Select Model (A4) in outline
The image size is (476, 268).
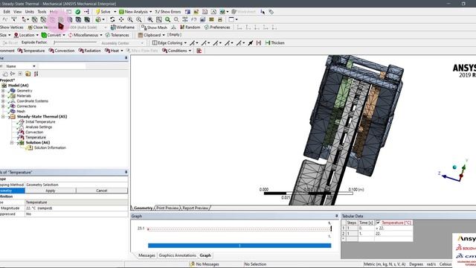[x=18, y=86]
